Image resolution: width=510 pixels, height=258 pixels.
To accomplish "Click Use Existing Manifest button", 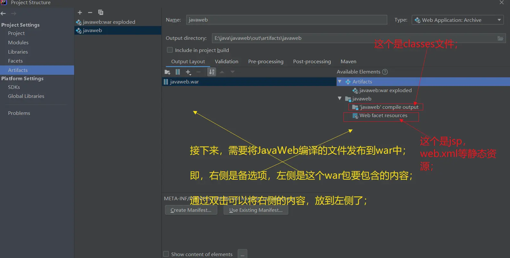I will pos(256,210).
